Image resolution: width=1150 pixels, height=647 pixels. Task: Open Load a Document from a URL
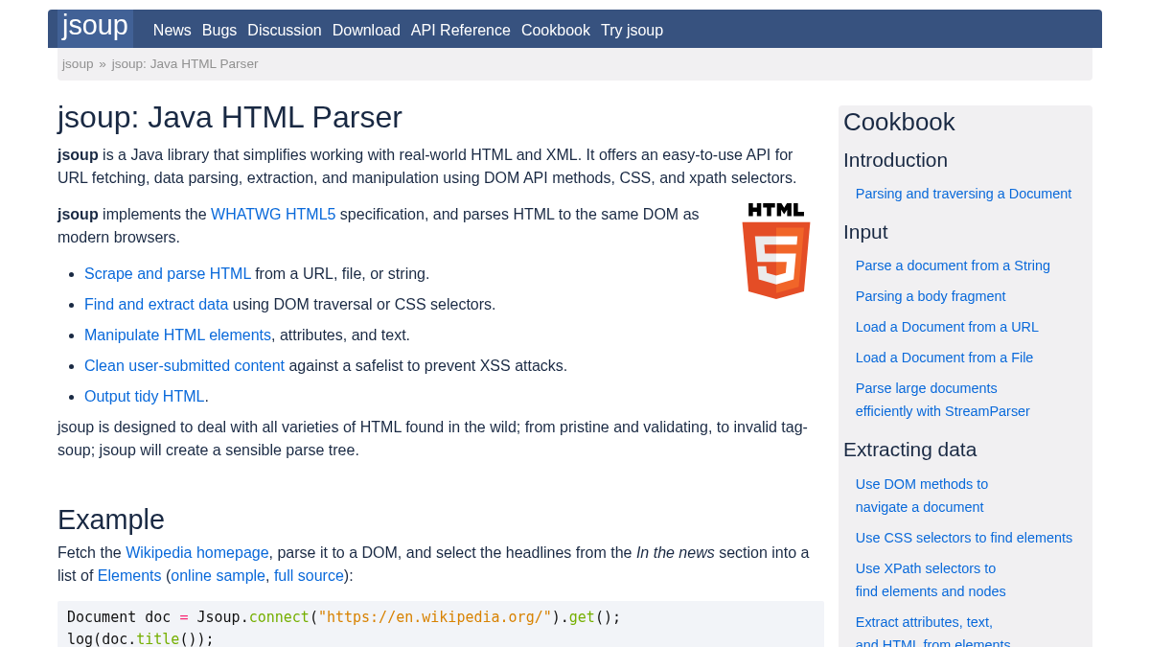(x=947, y=327)
